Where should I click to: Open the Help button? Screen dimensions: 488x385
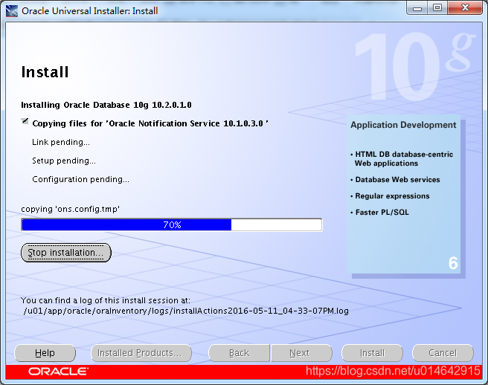[45, 353]
